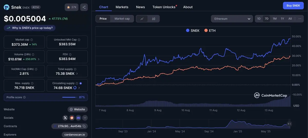Screen dimensions: 308x138
Task: Click the verified badge next to Circulating supply
Action: pos(81,83)
